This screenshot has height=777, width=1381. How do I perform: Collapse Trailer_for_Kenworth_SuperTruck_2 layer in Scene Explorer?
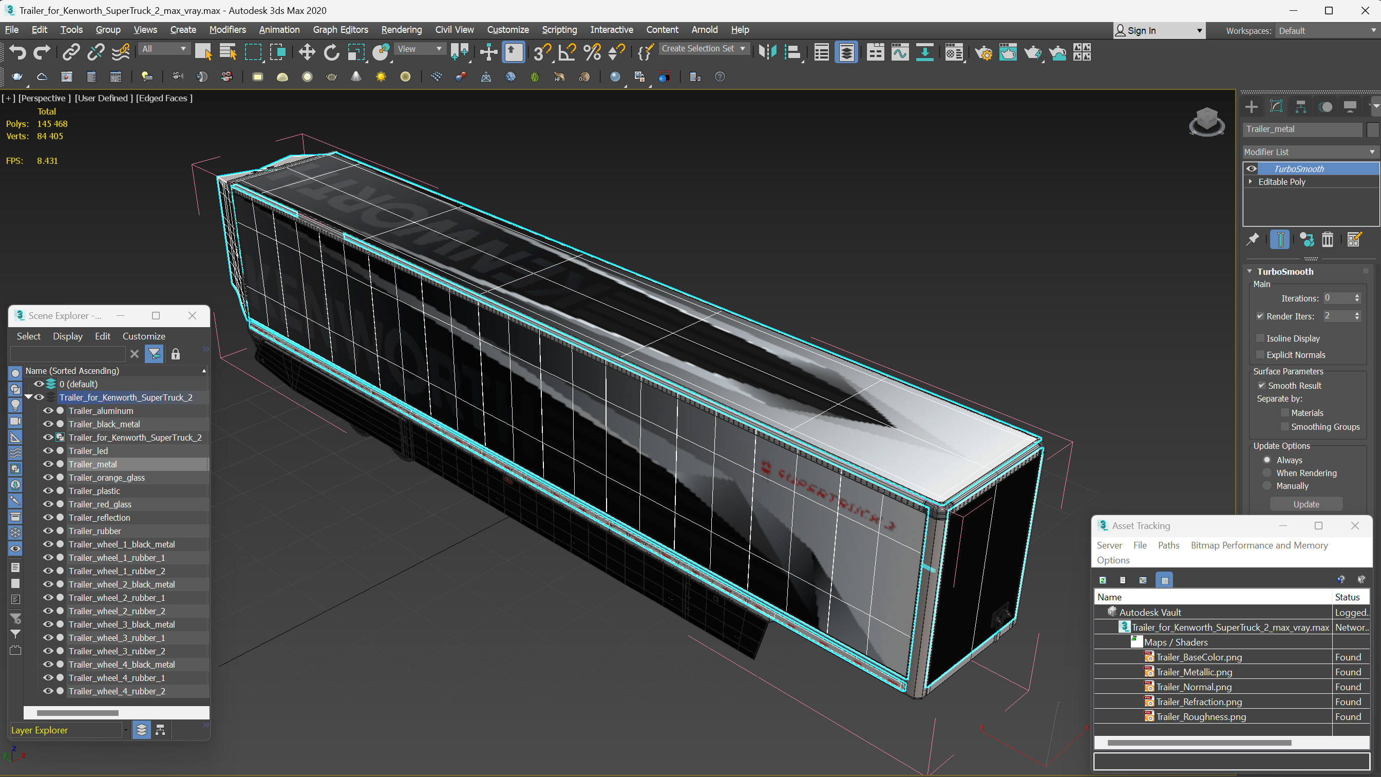(x=28, y=397)
